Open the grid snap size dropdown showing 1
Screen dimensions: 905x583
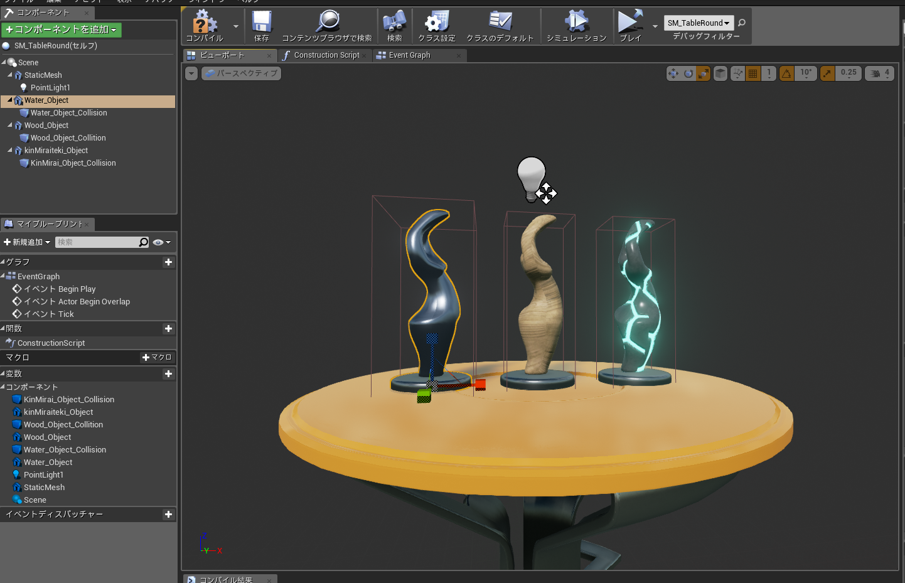(769, 73)
